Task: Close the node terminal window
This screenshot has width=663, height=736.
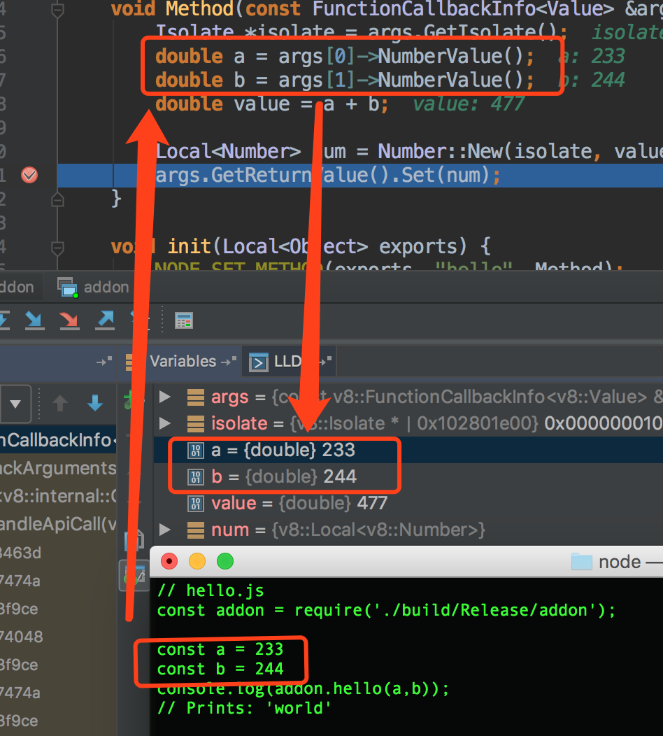Action: tap(169, 561)
